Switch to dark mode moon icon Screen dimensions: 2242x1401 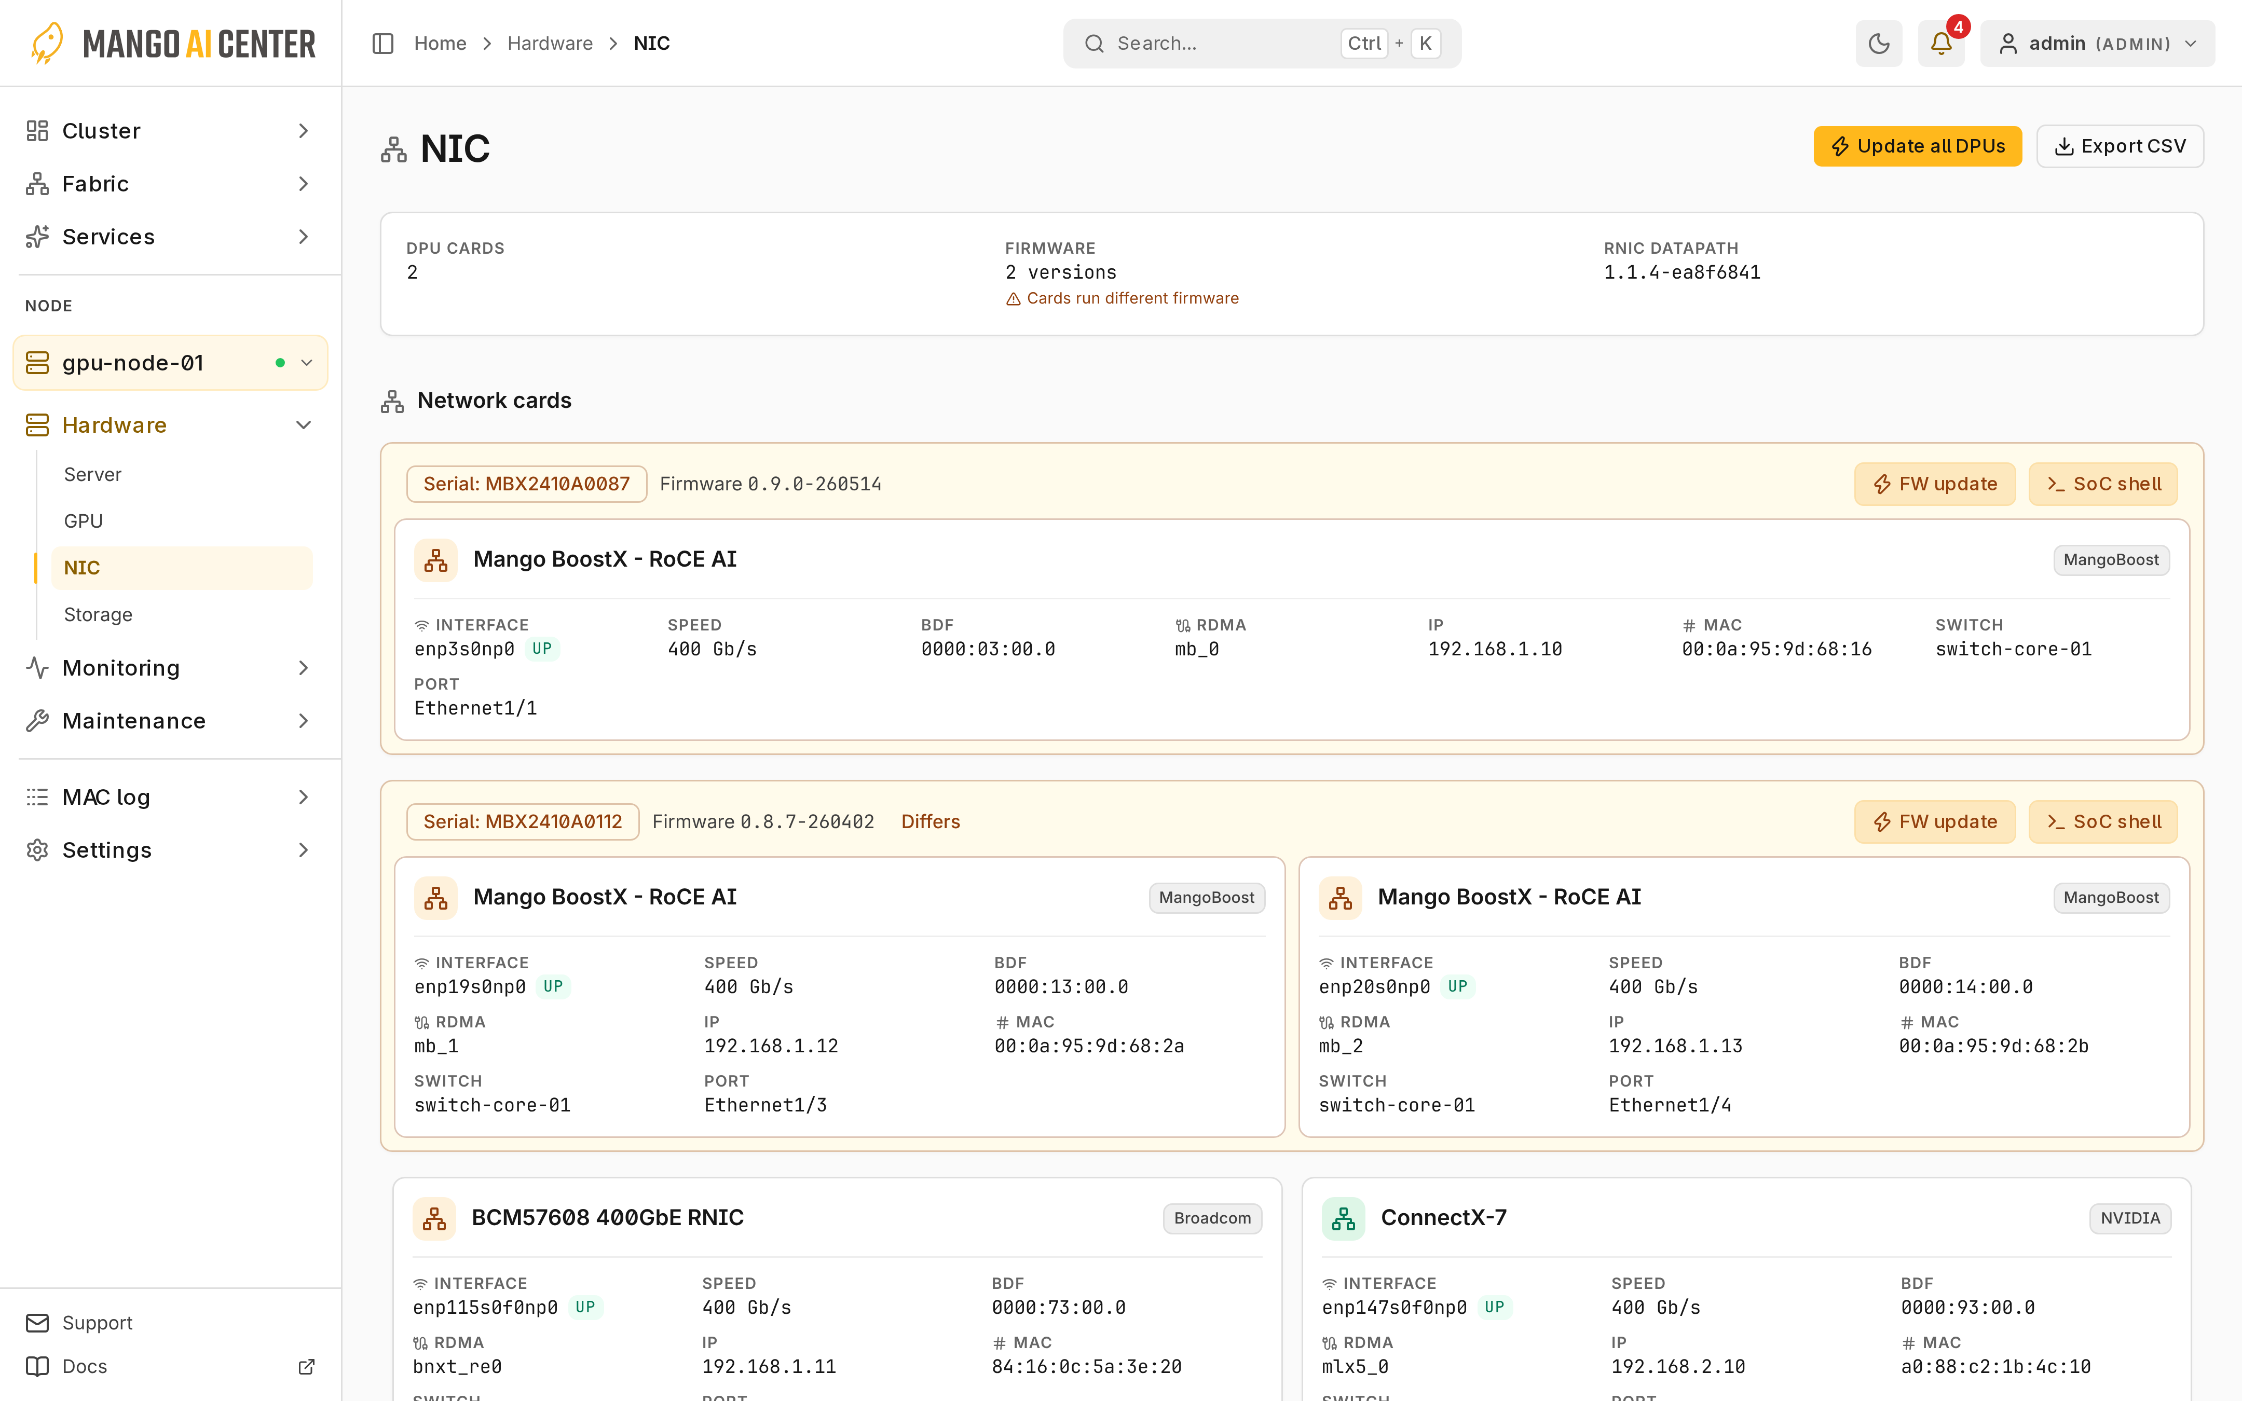click(x=1878, y=44)
